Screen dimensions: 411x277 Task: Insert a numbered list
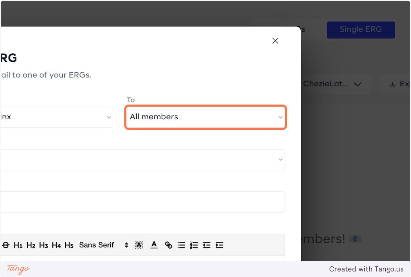coord(194,245)
